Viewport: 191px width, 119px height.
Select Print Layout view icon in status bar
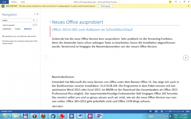156,111
